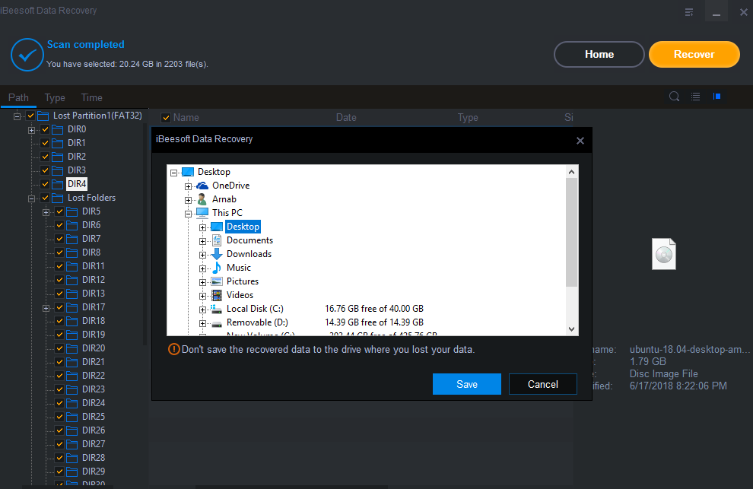Switch to the Time tab
Viewport: 753px width, 489px height.
[92, 98]
